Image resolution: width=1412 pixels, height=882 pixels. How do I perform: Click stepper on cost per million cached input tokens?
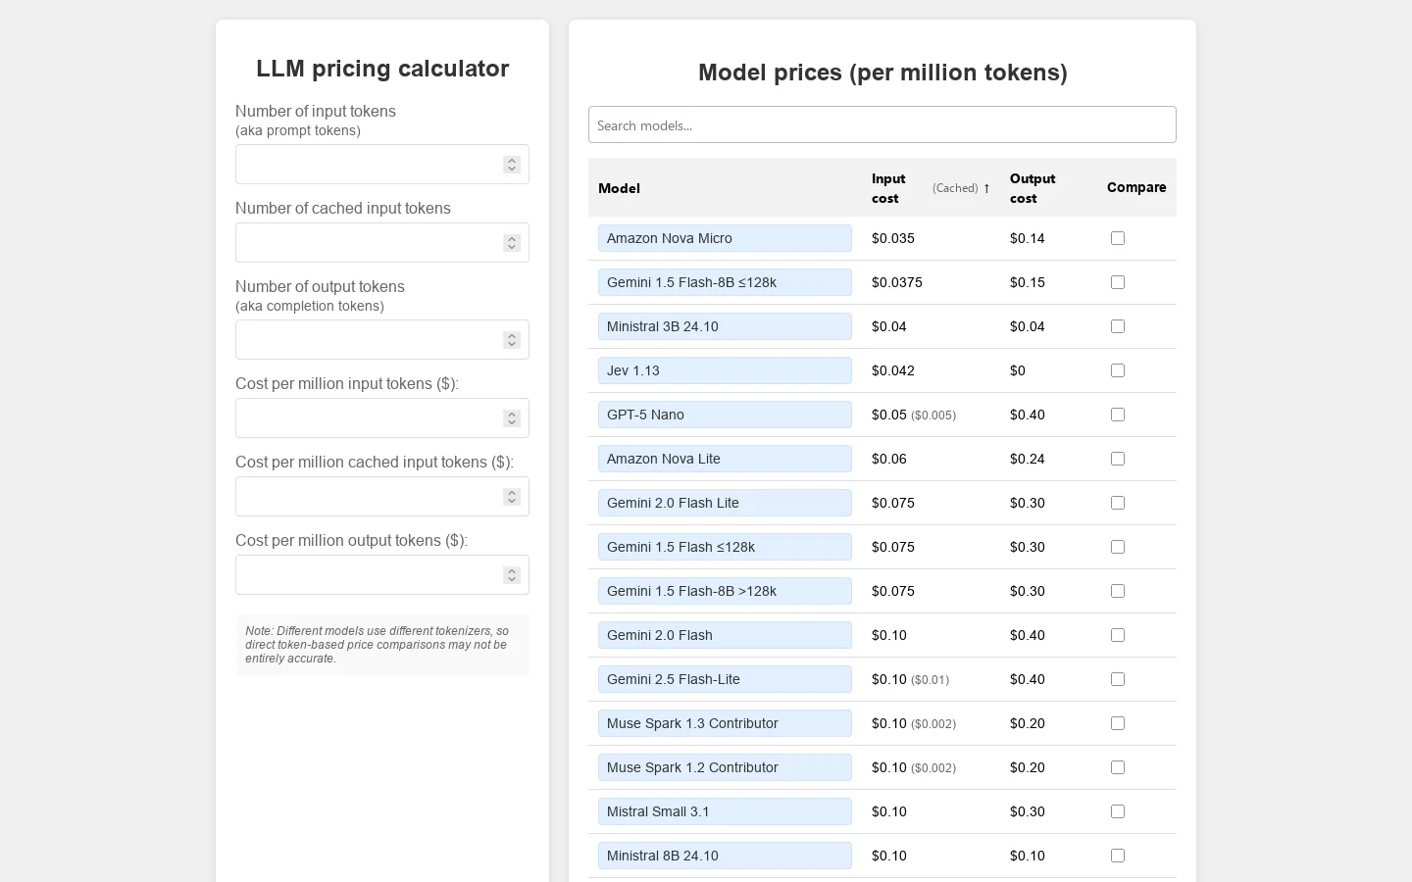click(x=512, y=497)
